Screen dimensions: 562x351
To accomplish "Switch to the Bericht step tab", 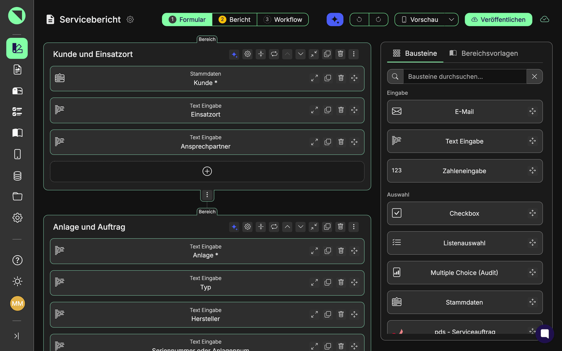I will [x=235, y=20].
